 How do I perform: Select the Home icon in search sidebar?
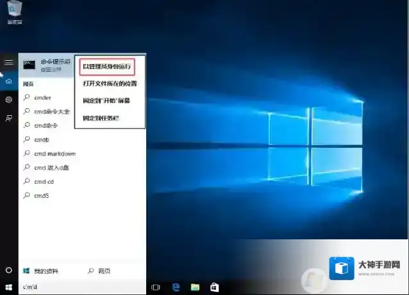pos(9,81)
